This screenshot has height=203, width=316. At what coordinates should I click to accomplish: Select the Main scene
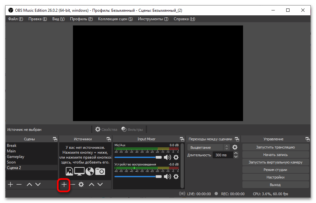(x=32, y=151)
